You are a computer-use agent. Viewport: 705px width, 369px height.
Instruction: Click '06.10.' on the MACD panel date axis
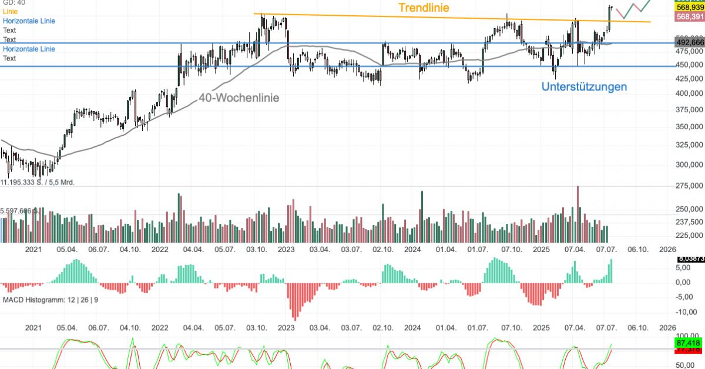(x=637, y=328)
